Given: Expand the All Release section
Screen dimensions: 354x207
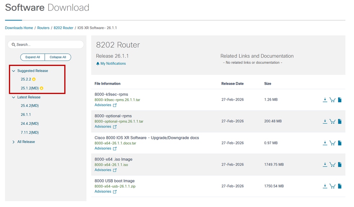Looking at the screenshot, I should (x=14, y=142).
